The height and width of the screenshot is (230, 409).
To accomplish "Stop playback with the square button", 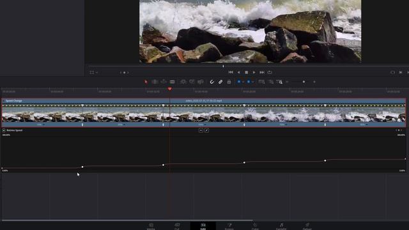I will 247,72.
